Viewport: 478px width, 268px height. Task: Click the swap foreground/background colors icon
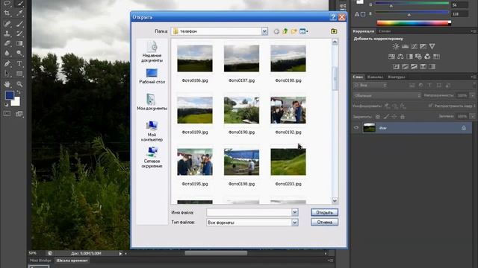tap(18, 92)
